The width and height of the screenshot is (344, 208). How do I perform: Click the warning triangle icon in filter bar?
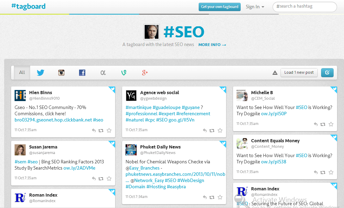275,73
